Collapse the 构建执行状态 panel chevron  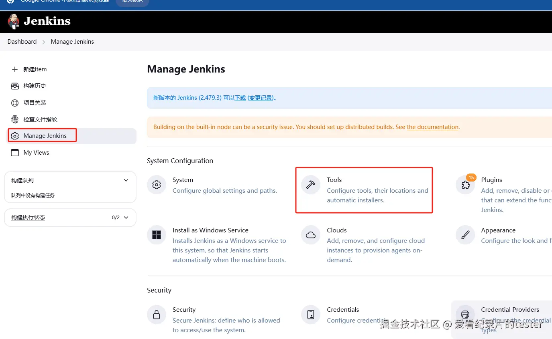[126, 218]
